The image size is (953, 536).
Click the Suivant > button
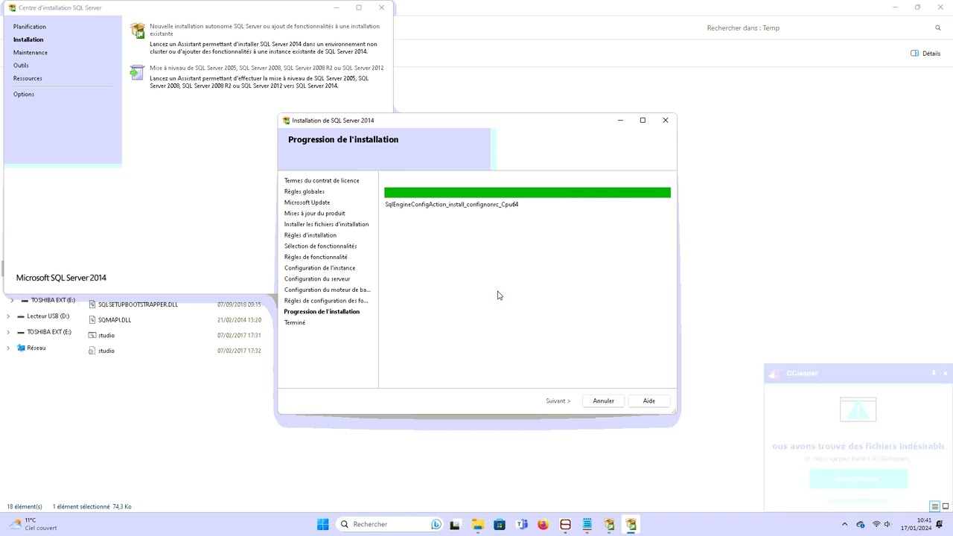[x=558, y=401]
